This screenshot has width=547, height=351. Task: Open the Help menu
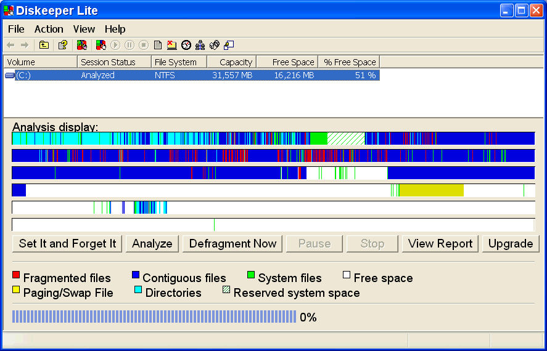point(115,29)
